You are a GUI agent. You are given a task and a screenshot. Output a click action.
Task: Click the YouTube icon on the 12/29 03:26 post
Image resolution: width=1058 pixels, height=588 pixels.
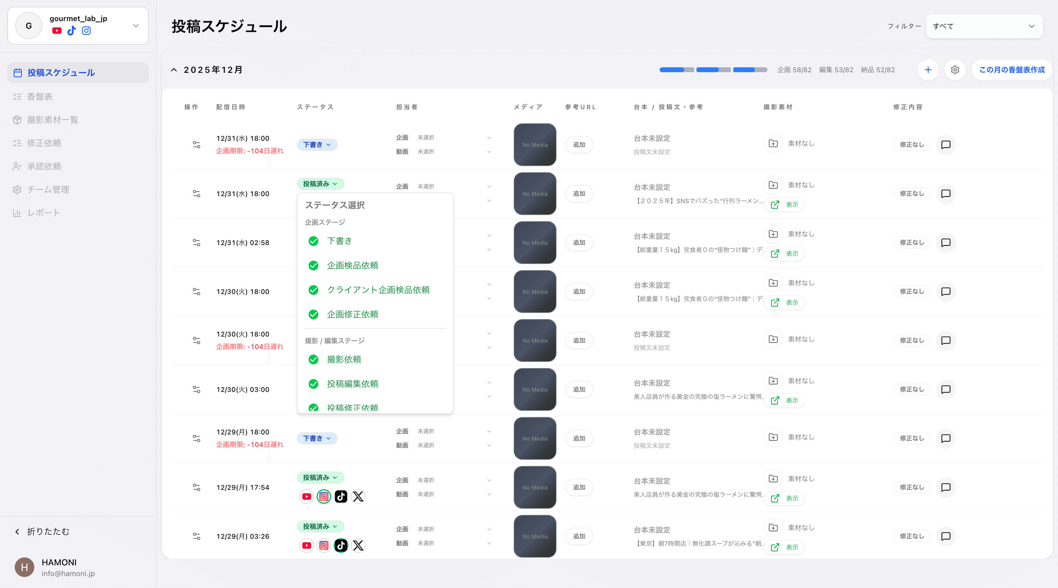306,545
